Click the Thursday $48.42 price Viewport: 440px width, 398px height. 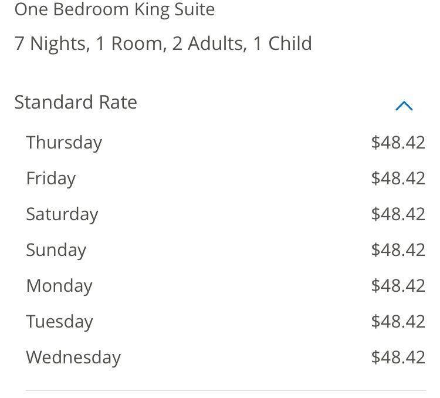[398, 143]
